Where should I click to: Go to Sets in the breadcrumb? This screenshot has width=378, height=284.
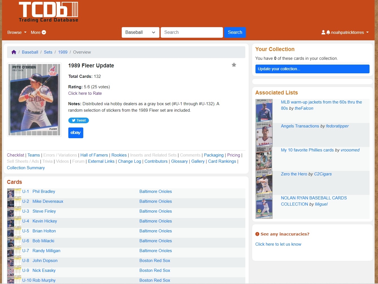[48, 52]
